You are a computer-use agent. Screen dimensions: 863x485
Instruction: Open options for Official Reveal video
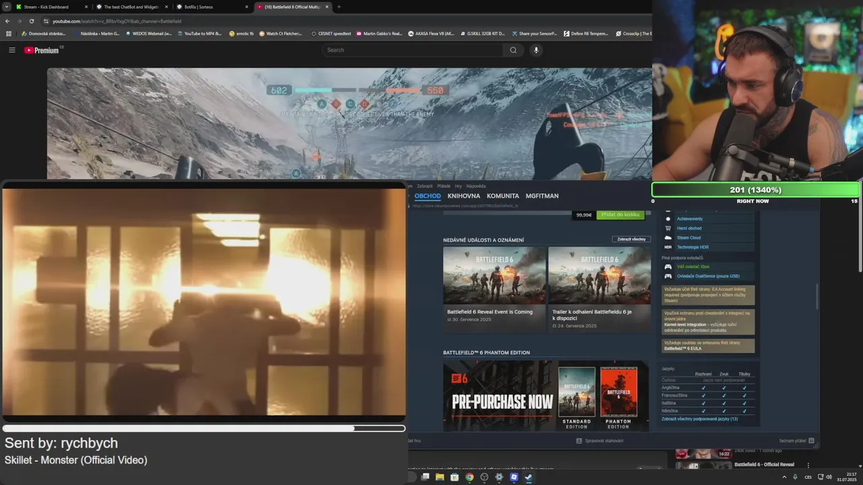808,465
